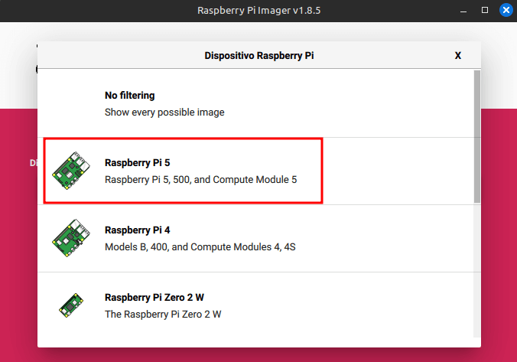
Task: Click 'Show every possible image' description
Action: [x=164, y=113]
